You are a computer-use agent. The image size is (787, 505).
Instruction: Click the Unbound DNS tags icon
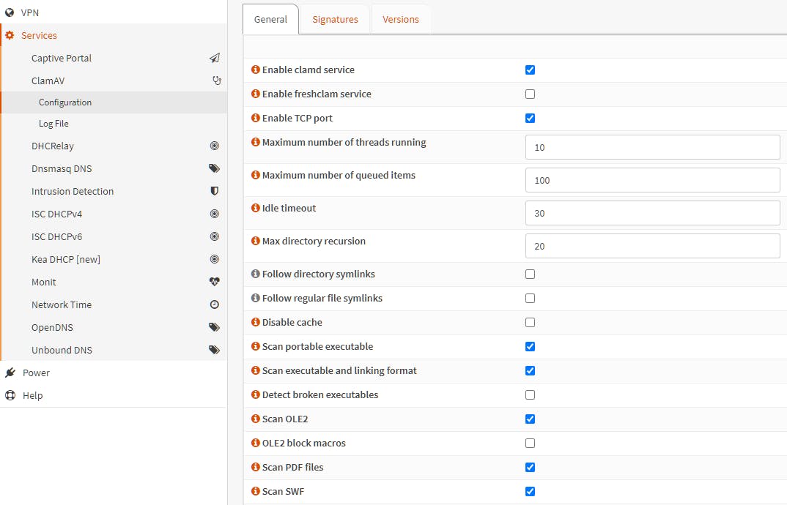click(215, 350)
